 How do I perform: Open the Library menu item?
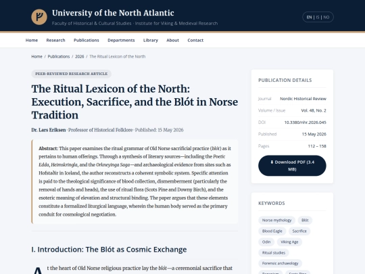[x=151, y=40]
